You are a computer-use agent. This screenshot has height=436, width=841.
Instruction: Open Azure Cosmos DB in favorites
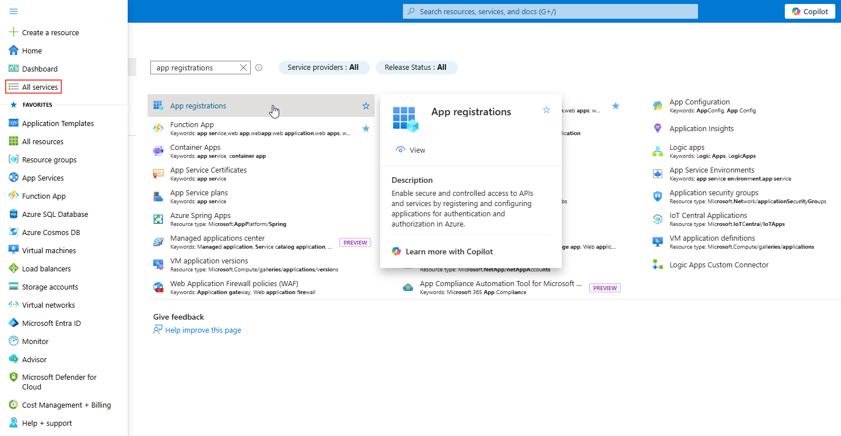pyautogui.click(x=51, y=232)
